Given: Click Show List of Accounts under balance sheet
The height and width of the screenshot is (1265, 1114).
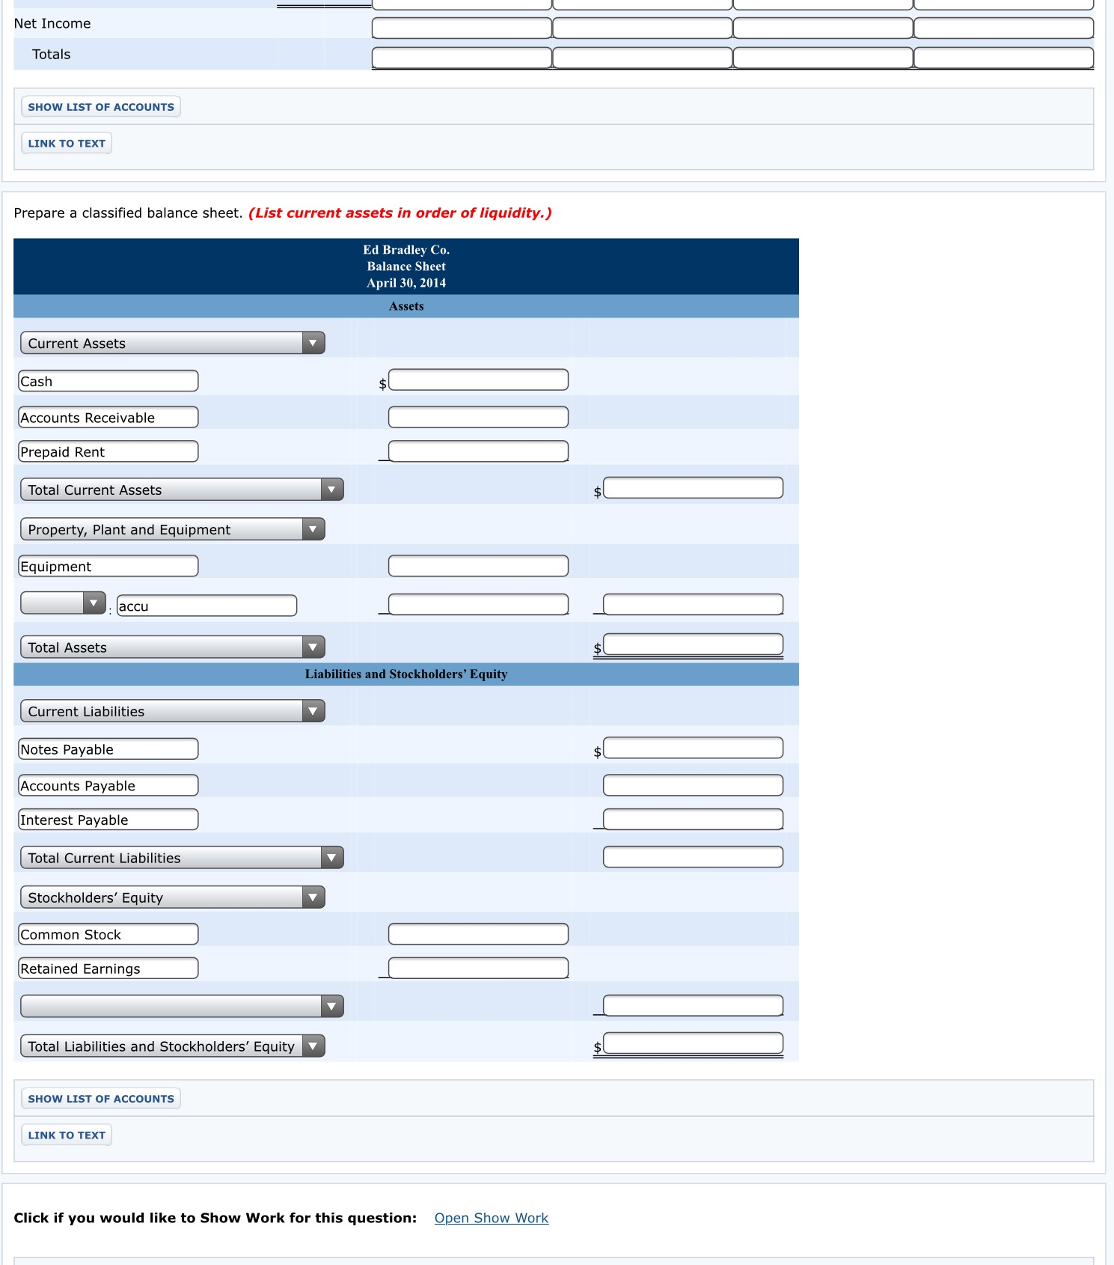Looking at the screenshot, I should click(101, 1098).
